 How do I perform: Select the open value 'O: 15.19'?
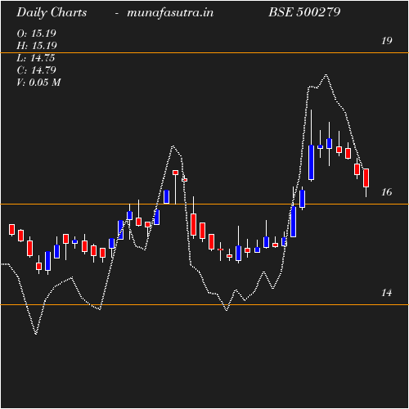(x=36, y=34)
